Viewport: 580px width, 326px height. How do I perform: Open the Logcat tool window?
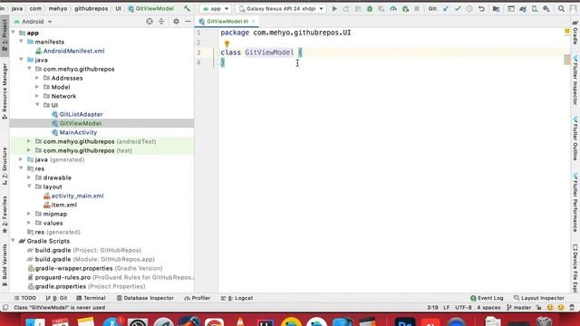237,298
